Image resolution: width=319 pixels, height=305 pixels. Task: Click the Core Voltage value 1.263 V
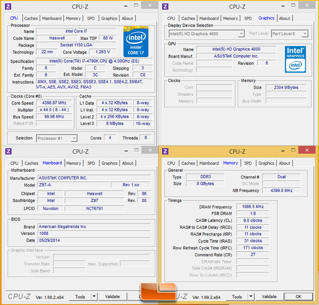pyautogui.click(x=103, y=52)
